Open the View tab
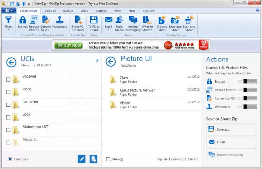The height and width of the screenshot is (169, 262). [x=117, y=11]
